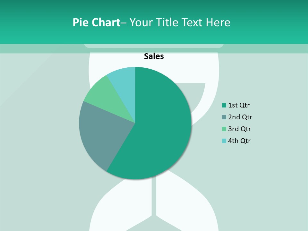The height and width of the screenshot is (231, 308).
Task: Select the Sales chart title
Action: pos(154,56)
